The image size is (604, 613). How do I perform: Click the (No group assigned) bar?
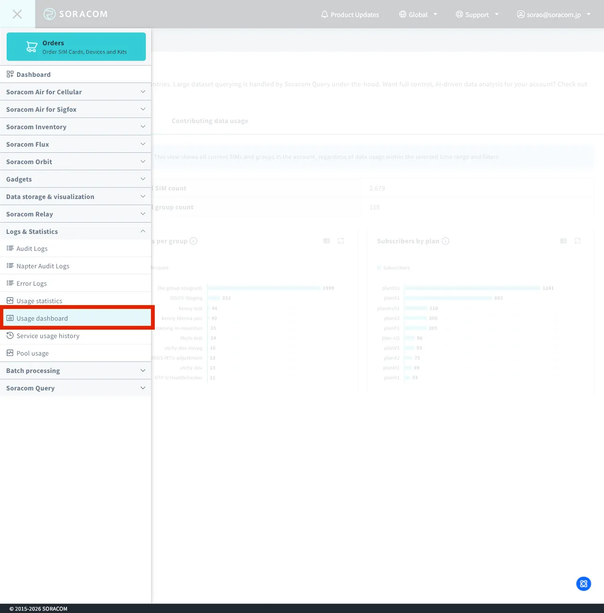pos(264,288)
